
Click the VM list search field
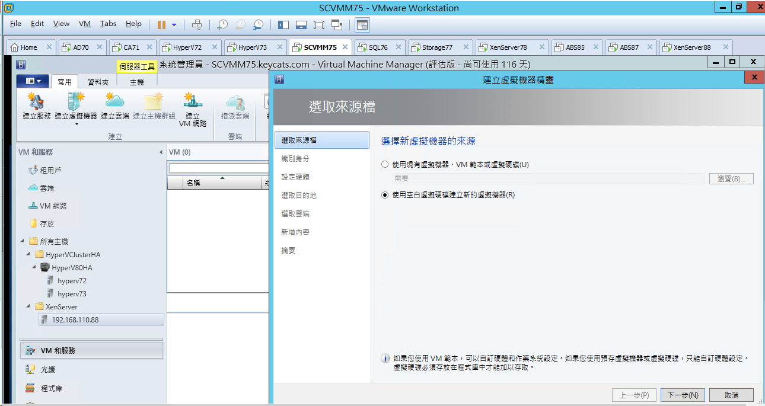coord(219,168)
